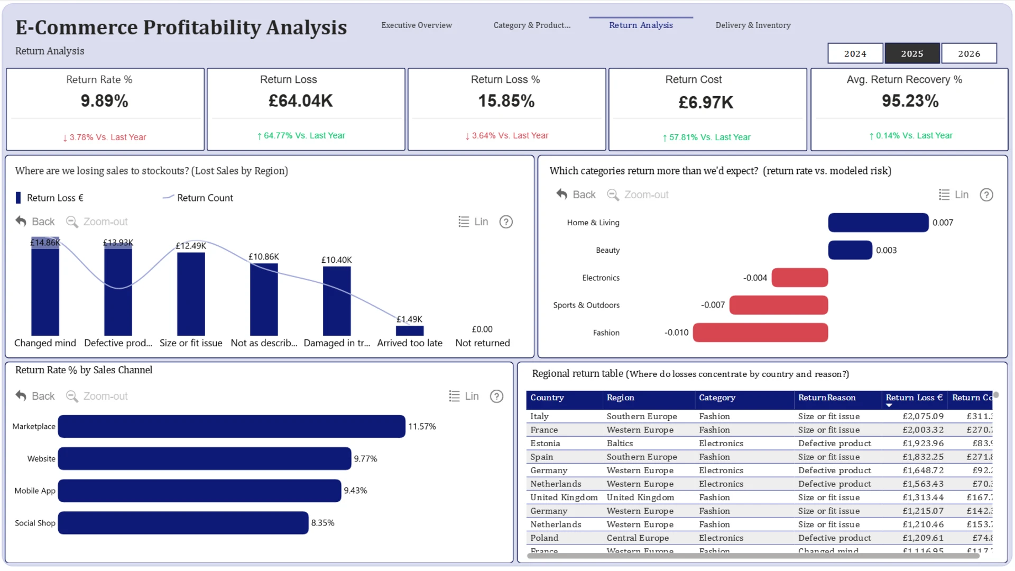The image size is (1015, 571).
Task: Click Zoom-out magnifier in Return Loss chart
Action: [72, 222]
